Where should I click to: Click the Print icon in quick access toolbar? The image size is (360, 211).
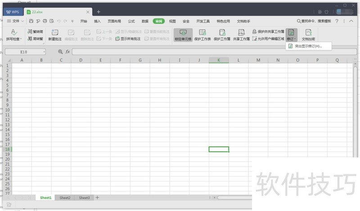(x=45, y=21)
